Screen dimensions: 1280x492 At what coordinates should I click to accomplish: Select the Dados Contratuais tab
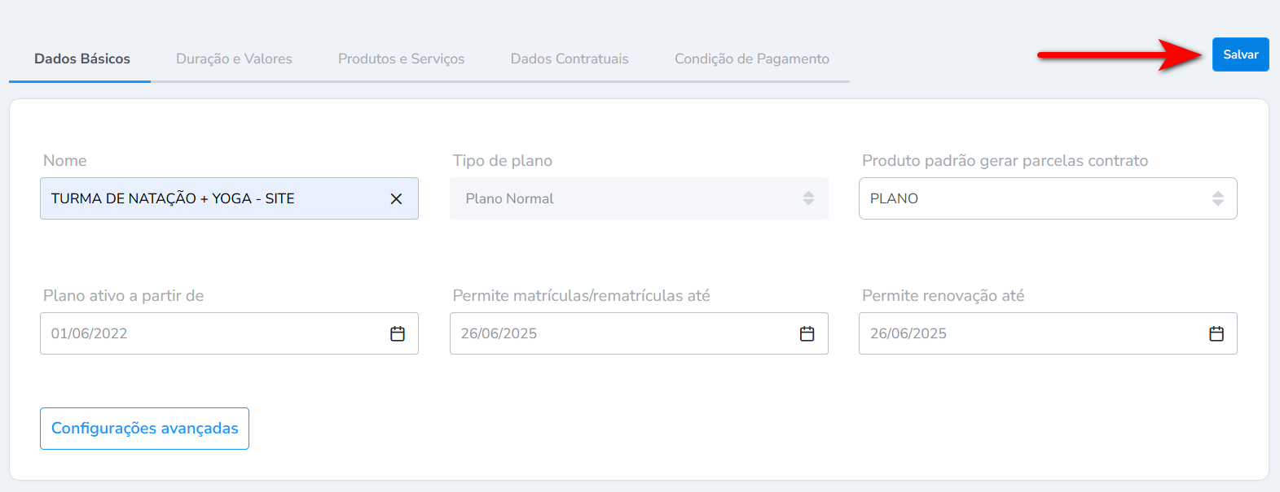click(x=570, y=59)
